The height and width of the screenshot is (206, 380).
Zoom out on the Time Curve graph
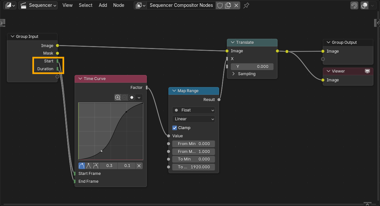(x=125, y=97)
